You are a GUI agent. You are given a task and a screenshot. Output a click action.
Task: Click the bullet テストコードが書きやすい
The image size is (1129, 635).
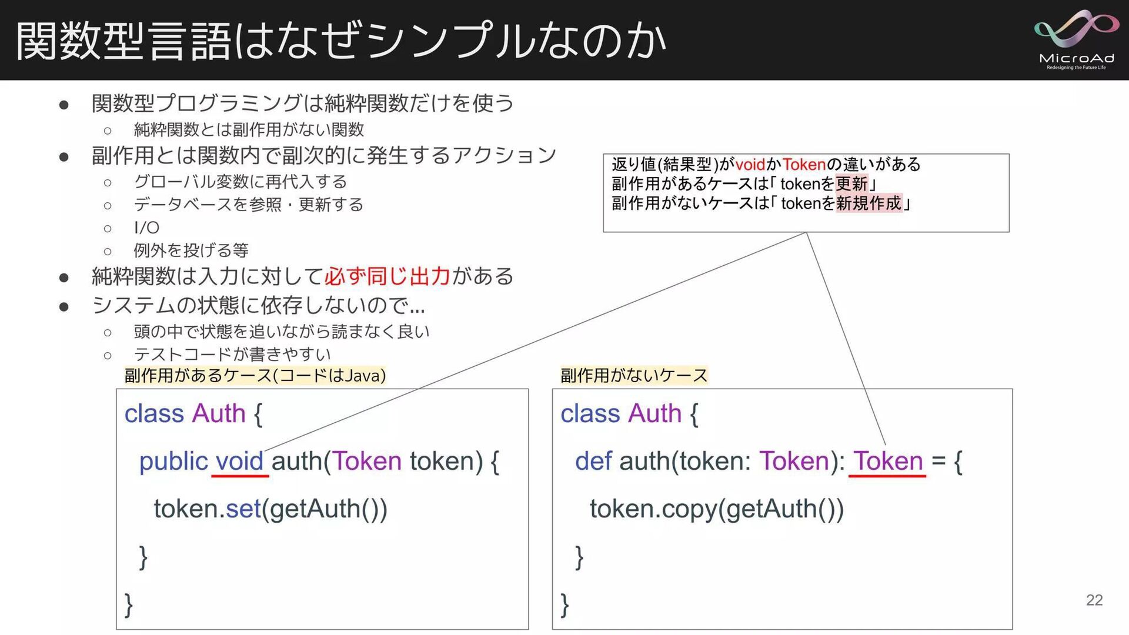[x=232, y=355]
